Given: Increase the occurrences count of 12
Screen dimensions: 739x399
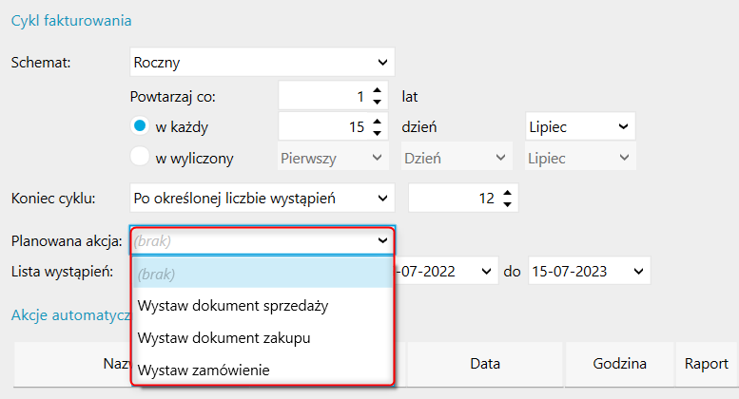Looking at the screenshot, I should (507, 194).
